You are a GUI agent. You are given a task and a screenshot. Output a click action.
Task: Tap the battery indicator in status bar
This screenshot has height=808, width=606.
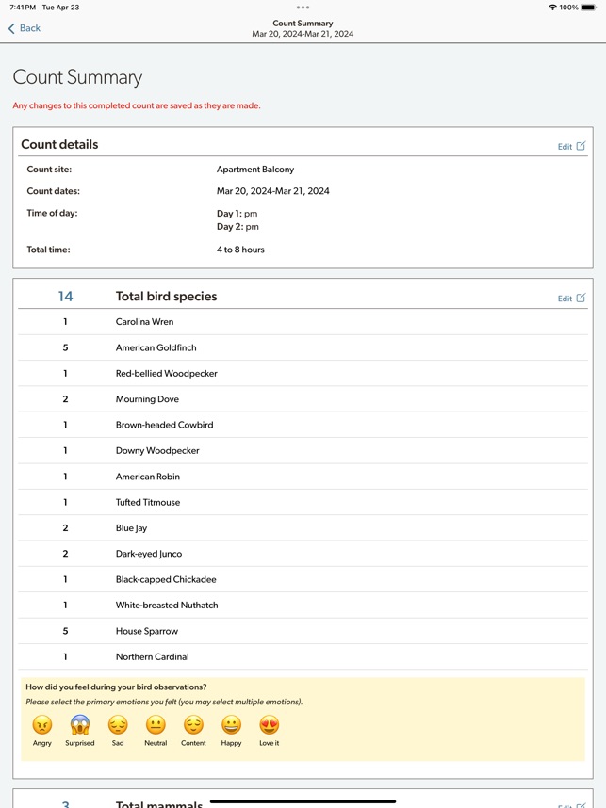[588, 8]
